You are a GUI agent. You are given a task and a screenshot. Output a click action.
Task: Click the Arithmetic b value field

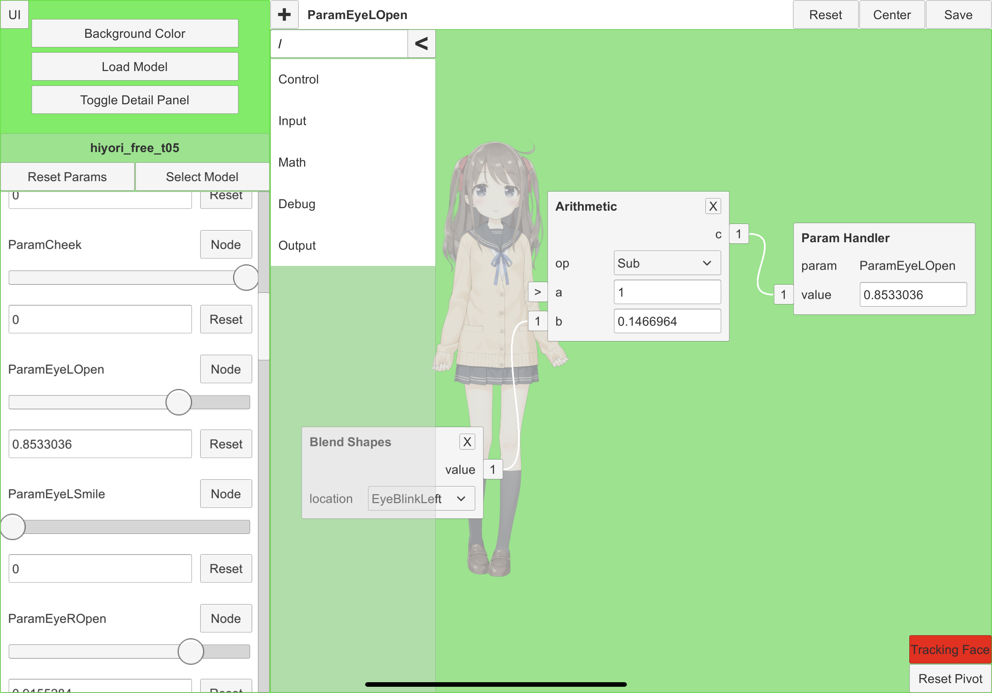[x=667, y=322]
